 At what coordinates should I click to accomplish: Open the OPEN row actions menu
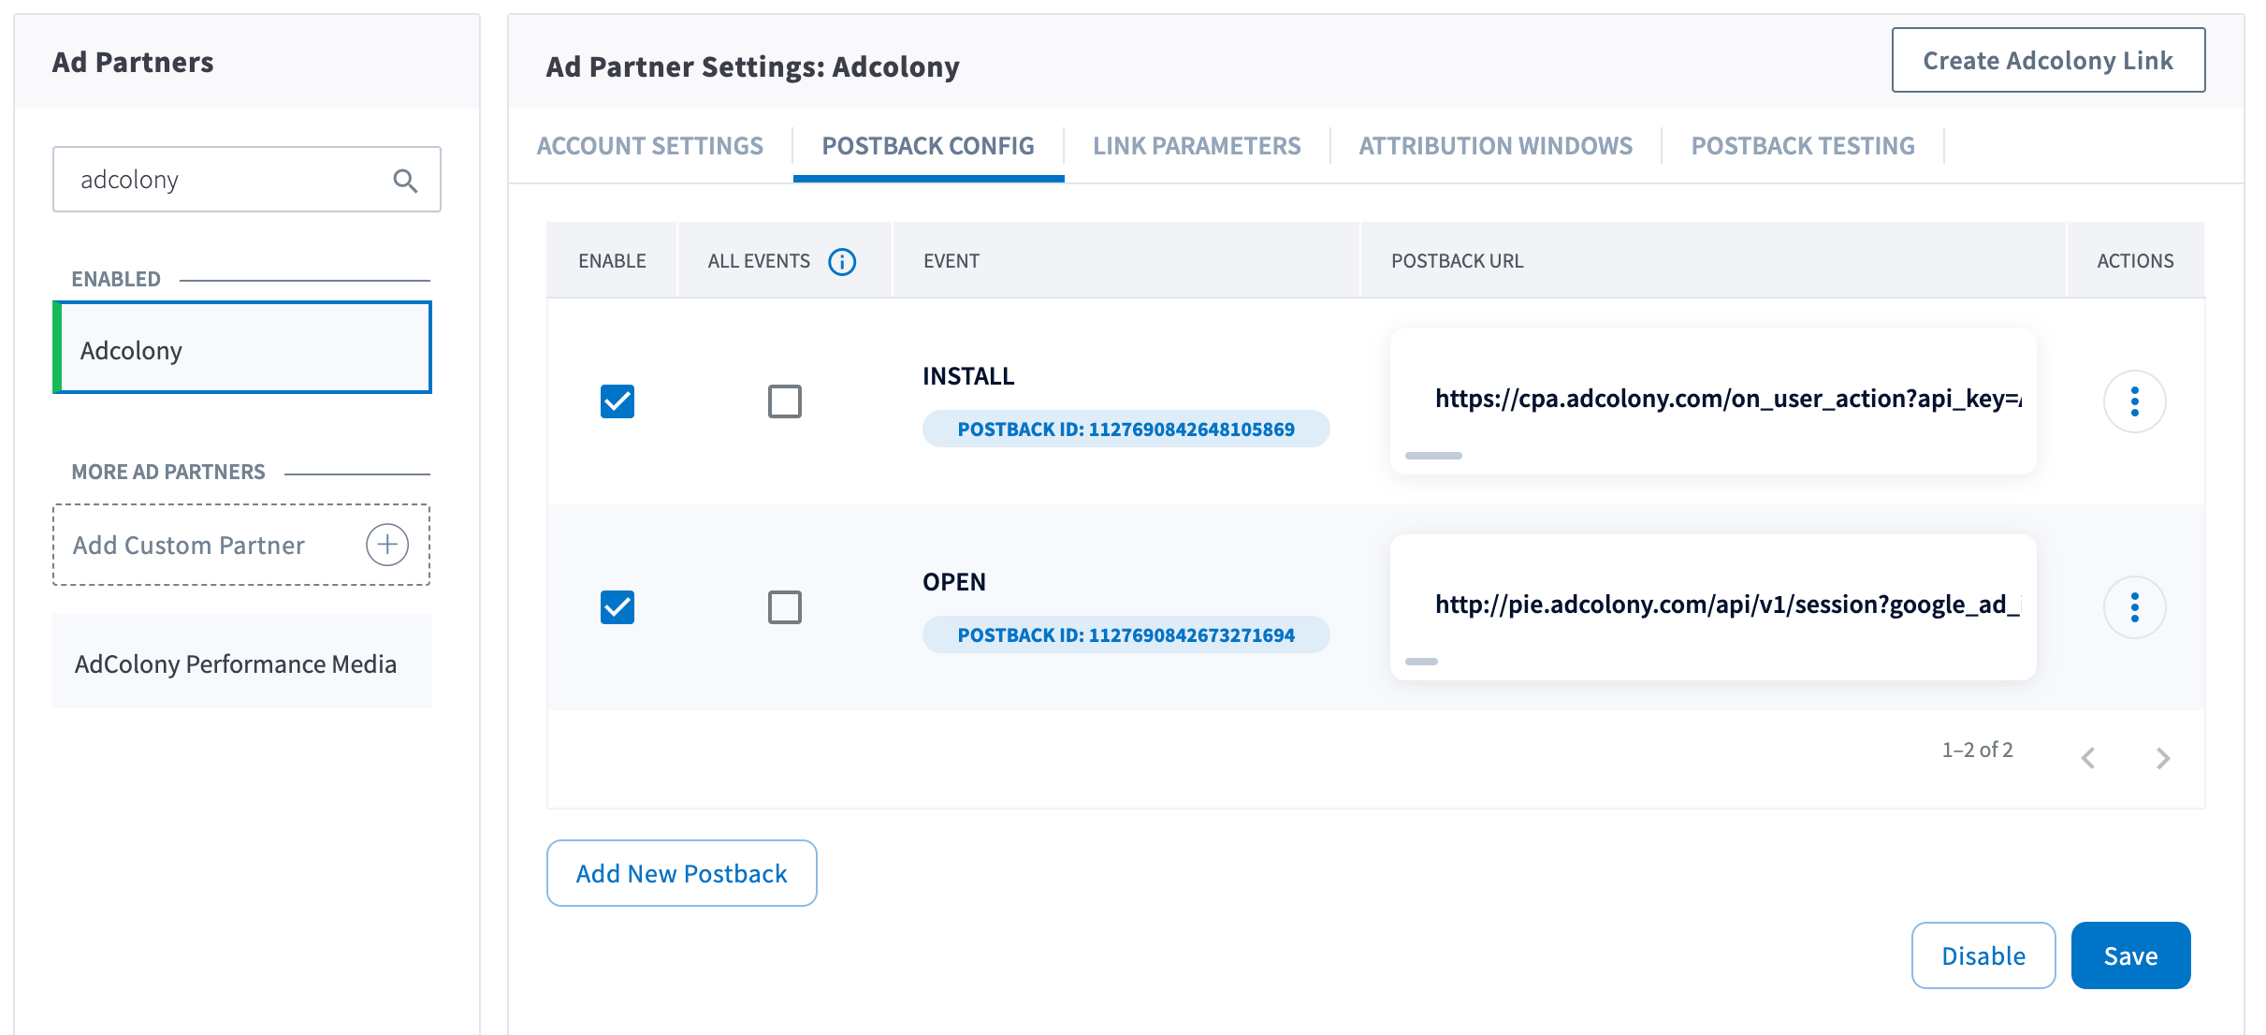pyautogui.click(x=2134, y=607)
